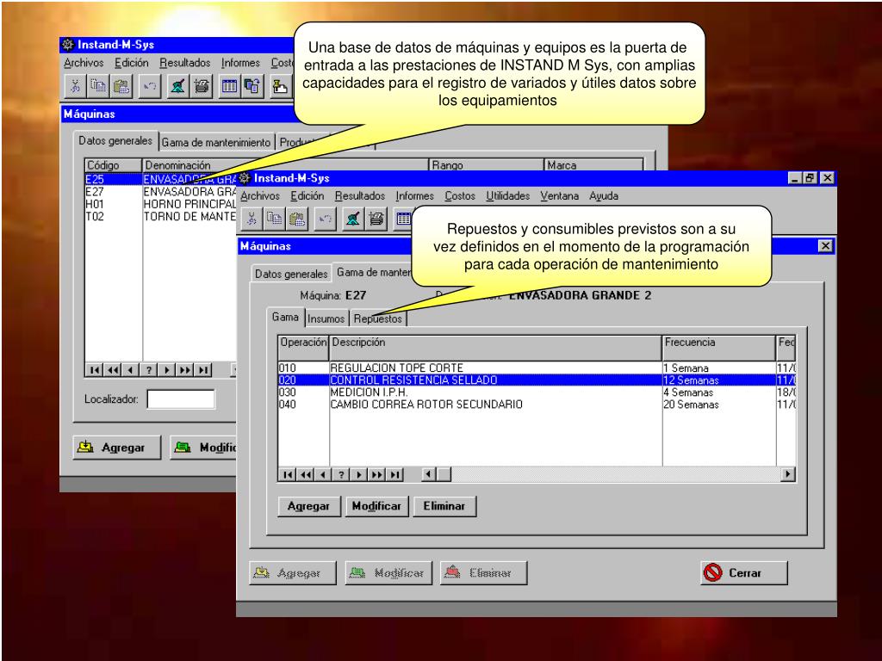Click the Cerrar button

743,572
